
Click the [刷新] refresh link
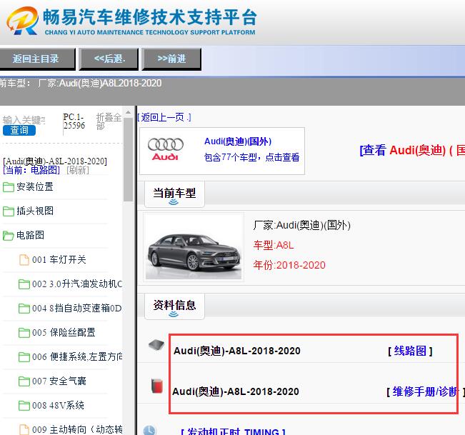(78, 170)
